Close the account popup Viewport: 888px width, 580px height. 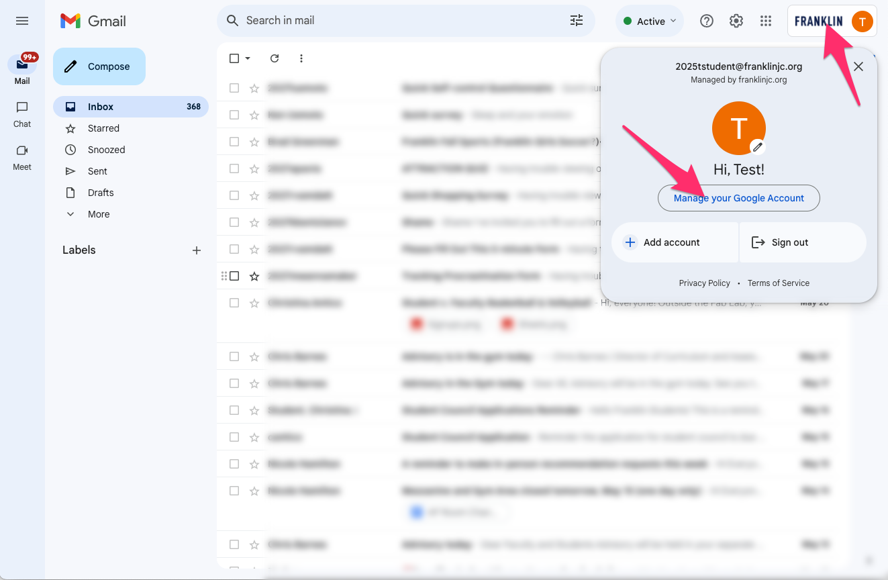tap(858, 66)
